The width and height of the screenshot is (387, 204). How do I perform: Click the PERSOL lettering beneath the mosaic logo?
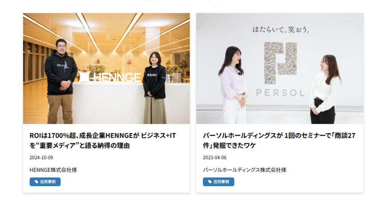(x=280, y=93)
